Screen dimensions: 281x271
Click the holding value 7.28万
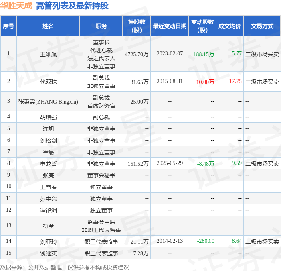[141, 253]
